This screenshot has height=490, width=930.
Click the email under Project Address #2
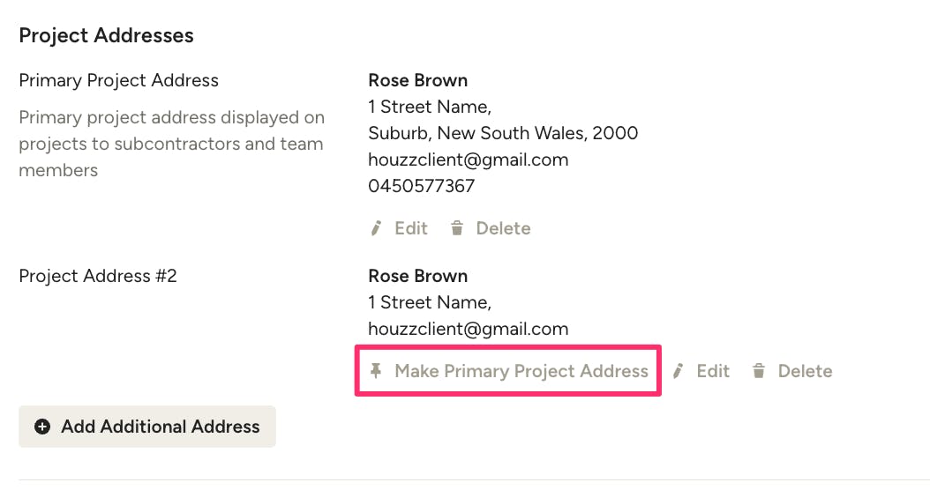click(468, 329)
